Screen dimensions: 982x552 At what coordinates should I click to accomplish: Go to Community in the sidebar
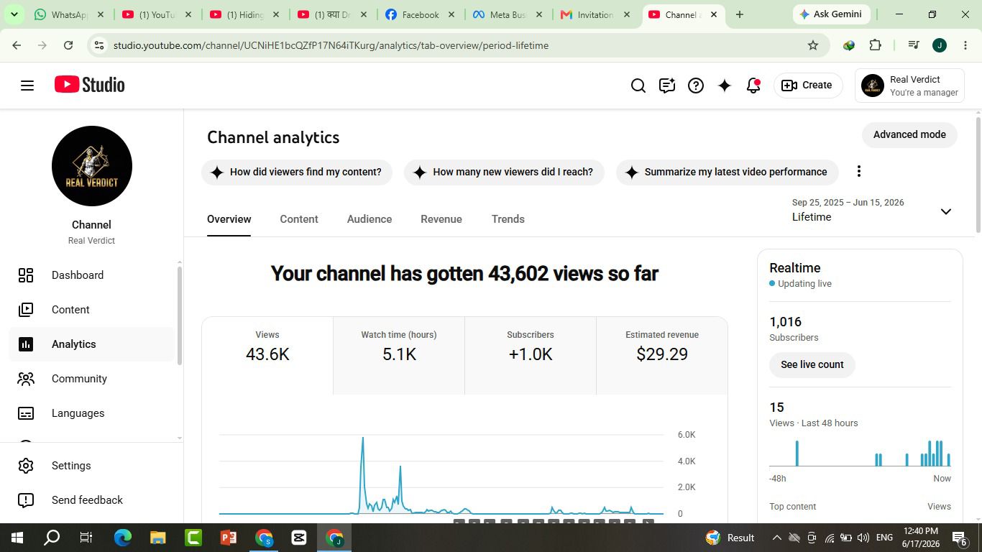click(x=92, y=379)
